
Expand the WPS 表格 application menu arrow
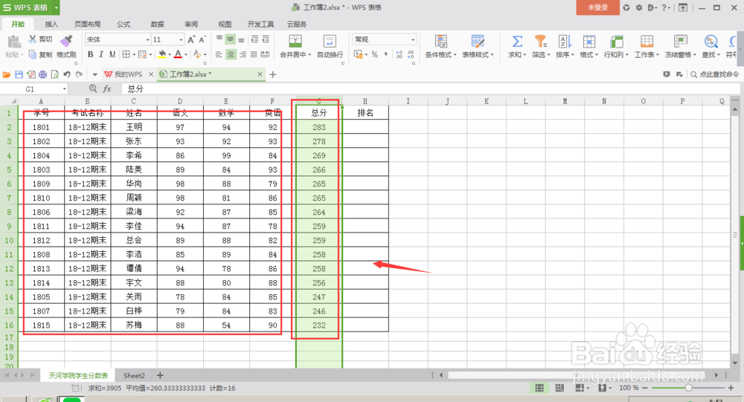[x=56, y=7]
